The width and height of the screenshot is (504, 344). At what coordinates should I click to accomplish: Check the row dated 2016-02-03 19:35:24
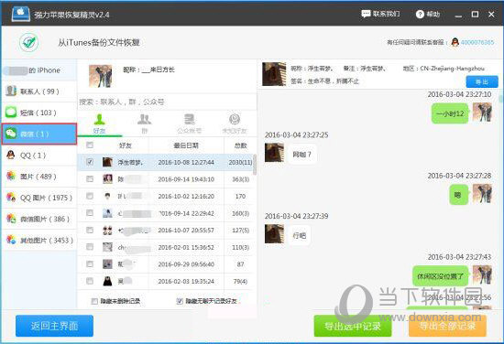point(90,281)
